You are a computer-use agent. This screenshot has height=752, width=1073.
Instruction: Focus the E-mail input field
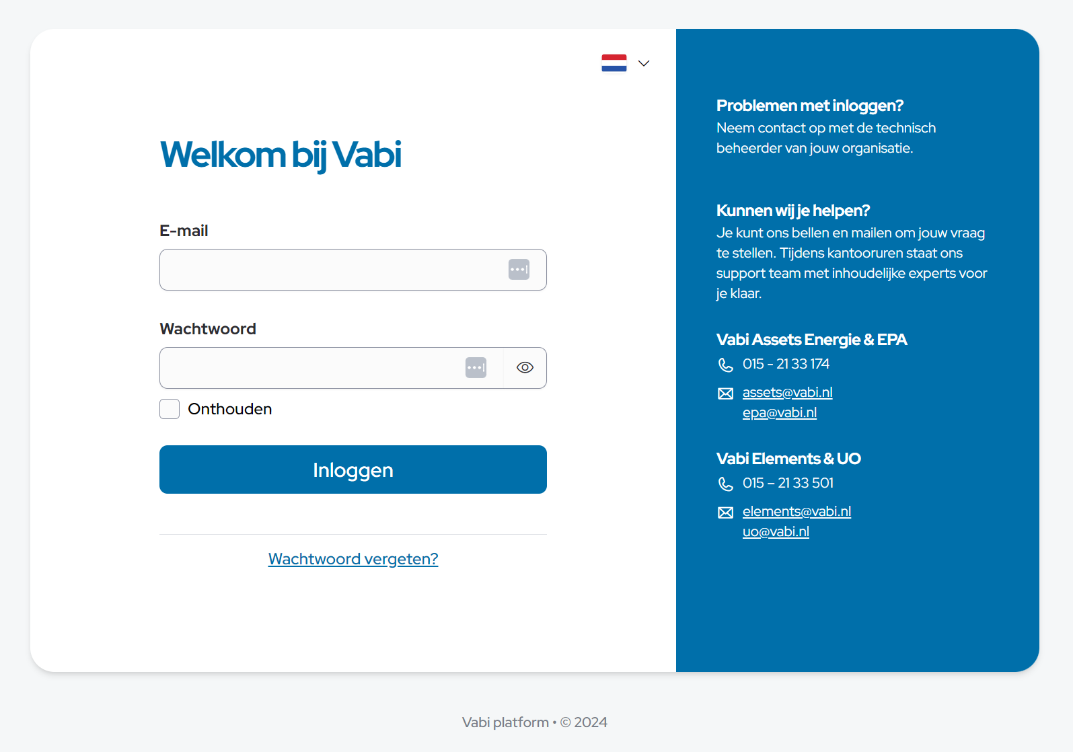(330, 270)
